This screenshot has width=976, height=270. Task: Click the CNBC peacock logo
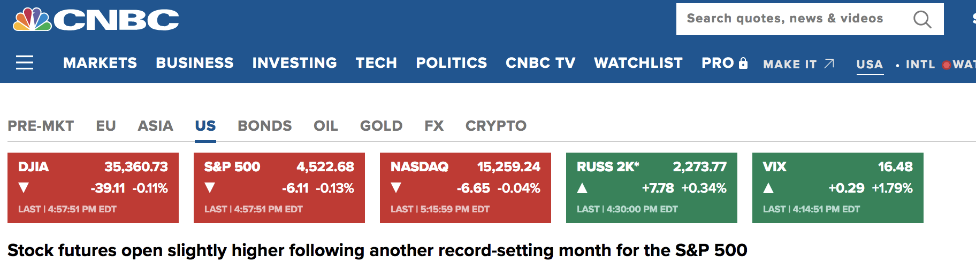(x=32, y=20)
